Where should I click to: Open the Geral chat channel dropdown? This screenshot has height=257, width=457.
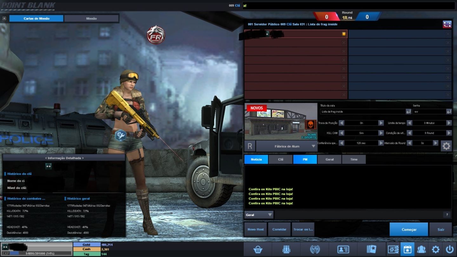pyautogui.click(x=259, y=215)
